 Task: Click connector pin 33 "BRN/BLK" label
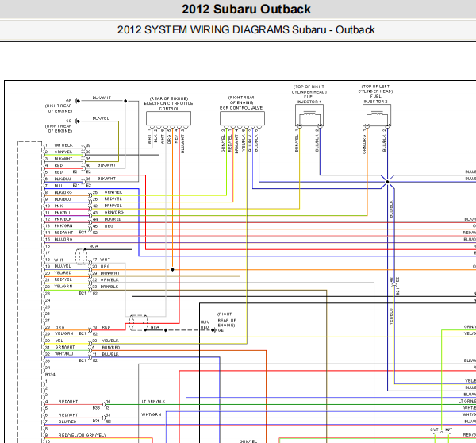point(109,287)
